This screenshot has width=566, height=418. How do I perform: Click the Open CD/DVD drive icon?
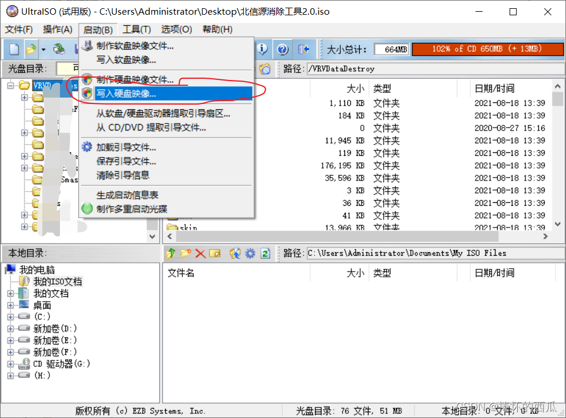point(59,49)
